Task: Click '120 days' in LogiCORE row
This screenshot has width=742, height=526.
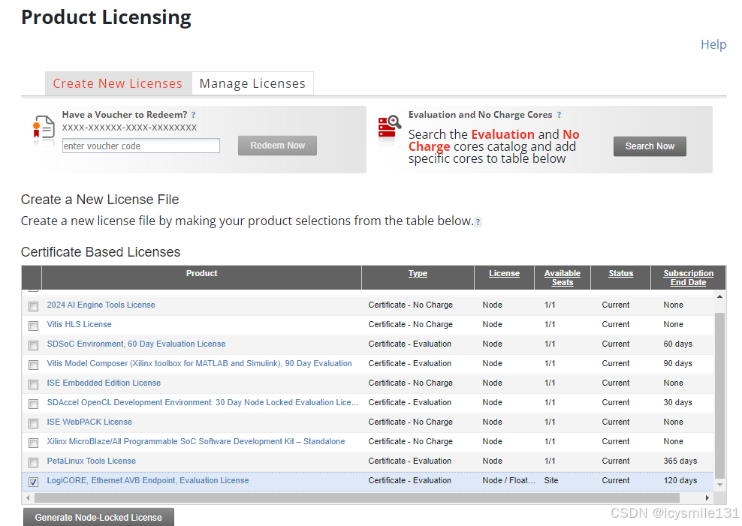Action: click(x=680, y=480)
